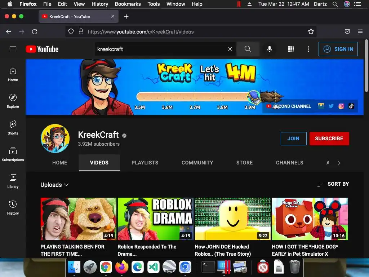Open Spotlight search in menu bar
This screenshot has width=369, height=277.
coord(335,4)
